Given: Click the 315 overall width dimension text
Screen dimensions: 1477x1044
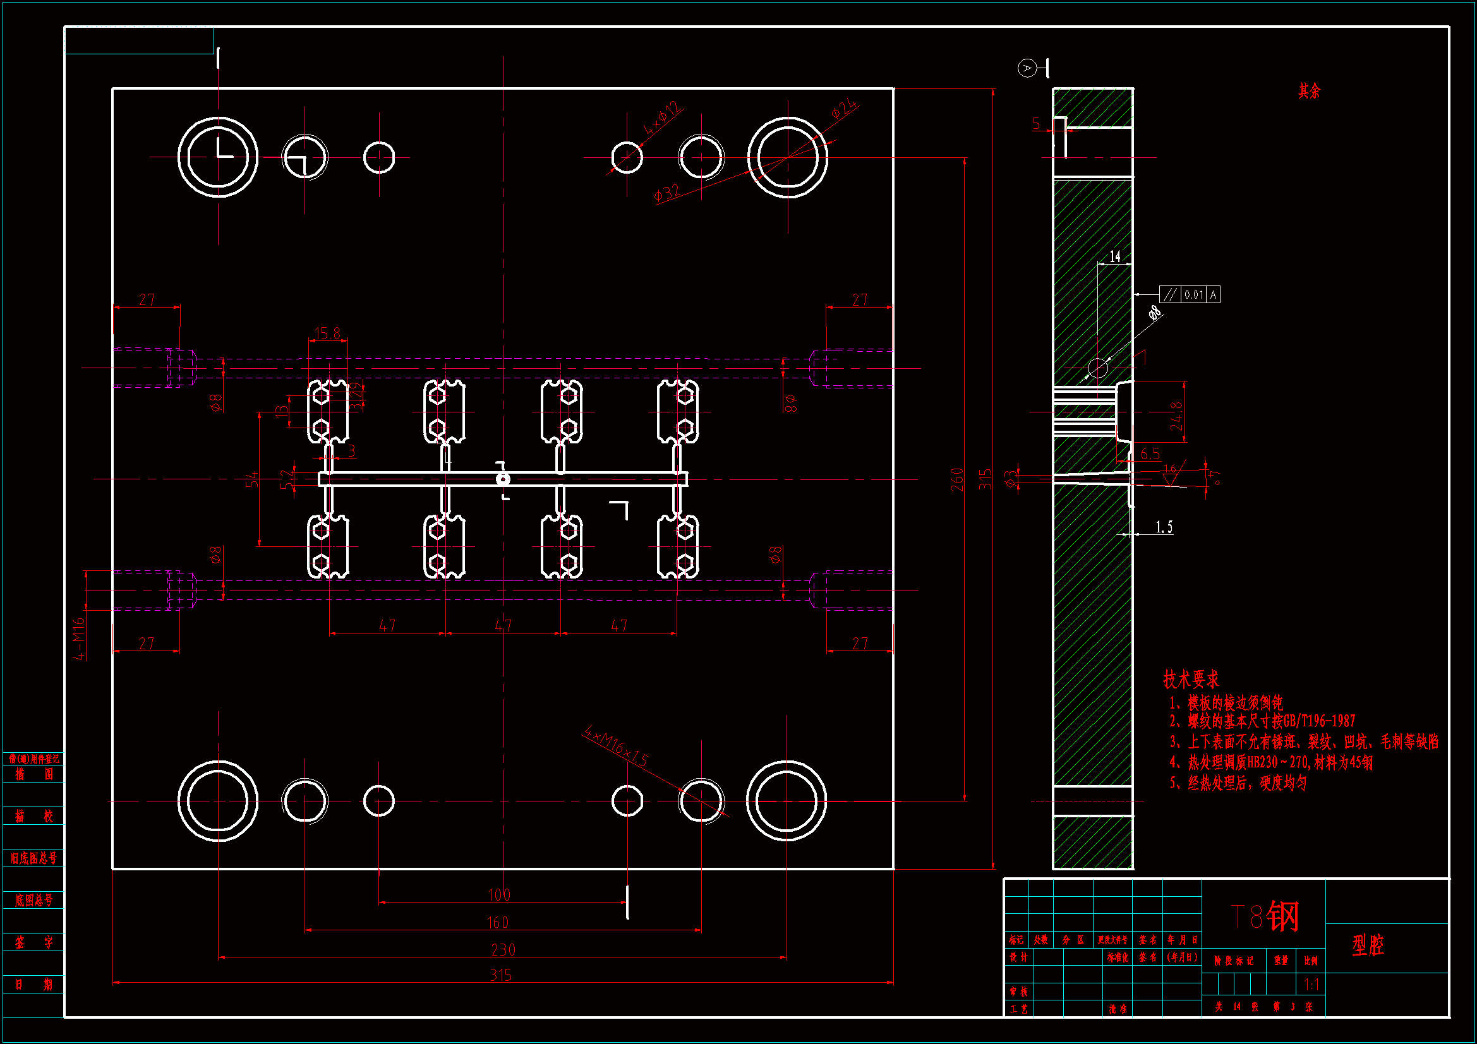Looking at the screenshot, I should point(500,975).
